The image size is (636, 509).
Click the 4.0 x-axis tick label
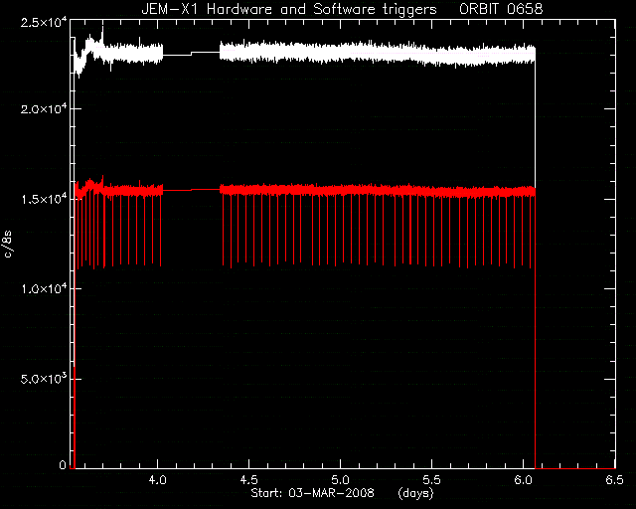tap(157, 480)
